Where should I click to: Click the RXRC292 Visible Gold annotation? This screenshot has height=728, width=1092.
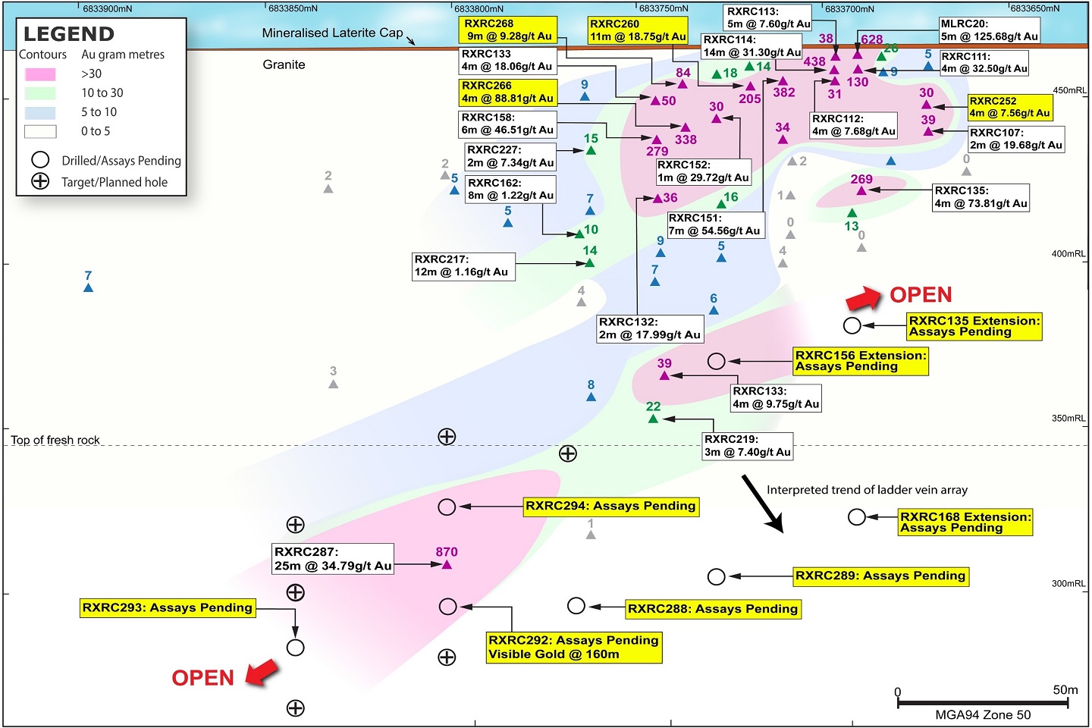coord(574,647)
